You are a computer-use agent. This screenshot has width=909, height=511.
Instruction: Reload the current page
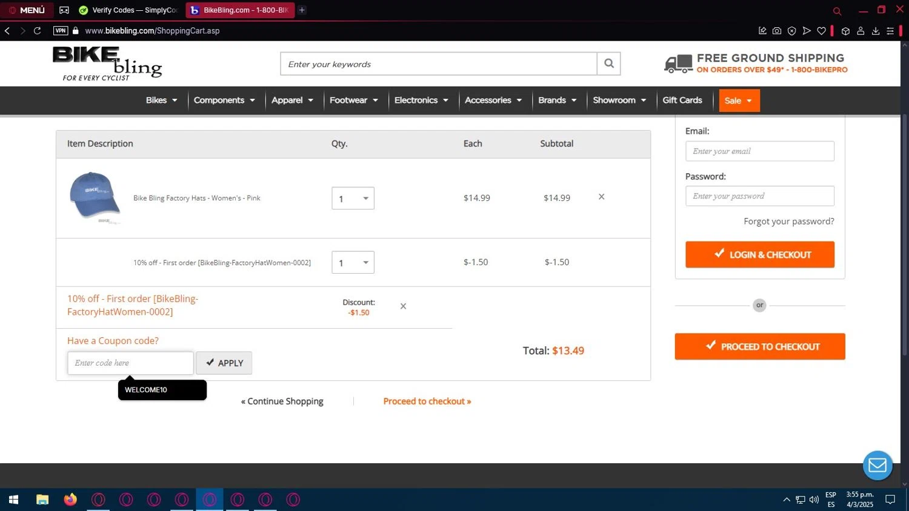(x=38, y=31)
